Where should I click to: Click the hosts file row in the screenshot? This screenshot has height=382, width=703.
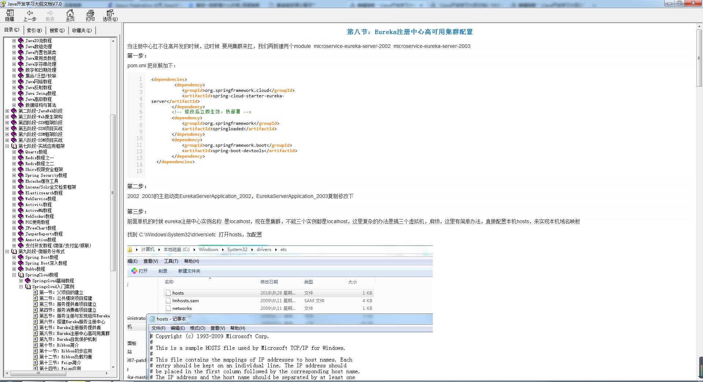[269, 293]
